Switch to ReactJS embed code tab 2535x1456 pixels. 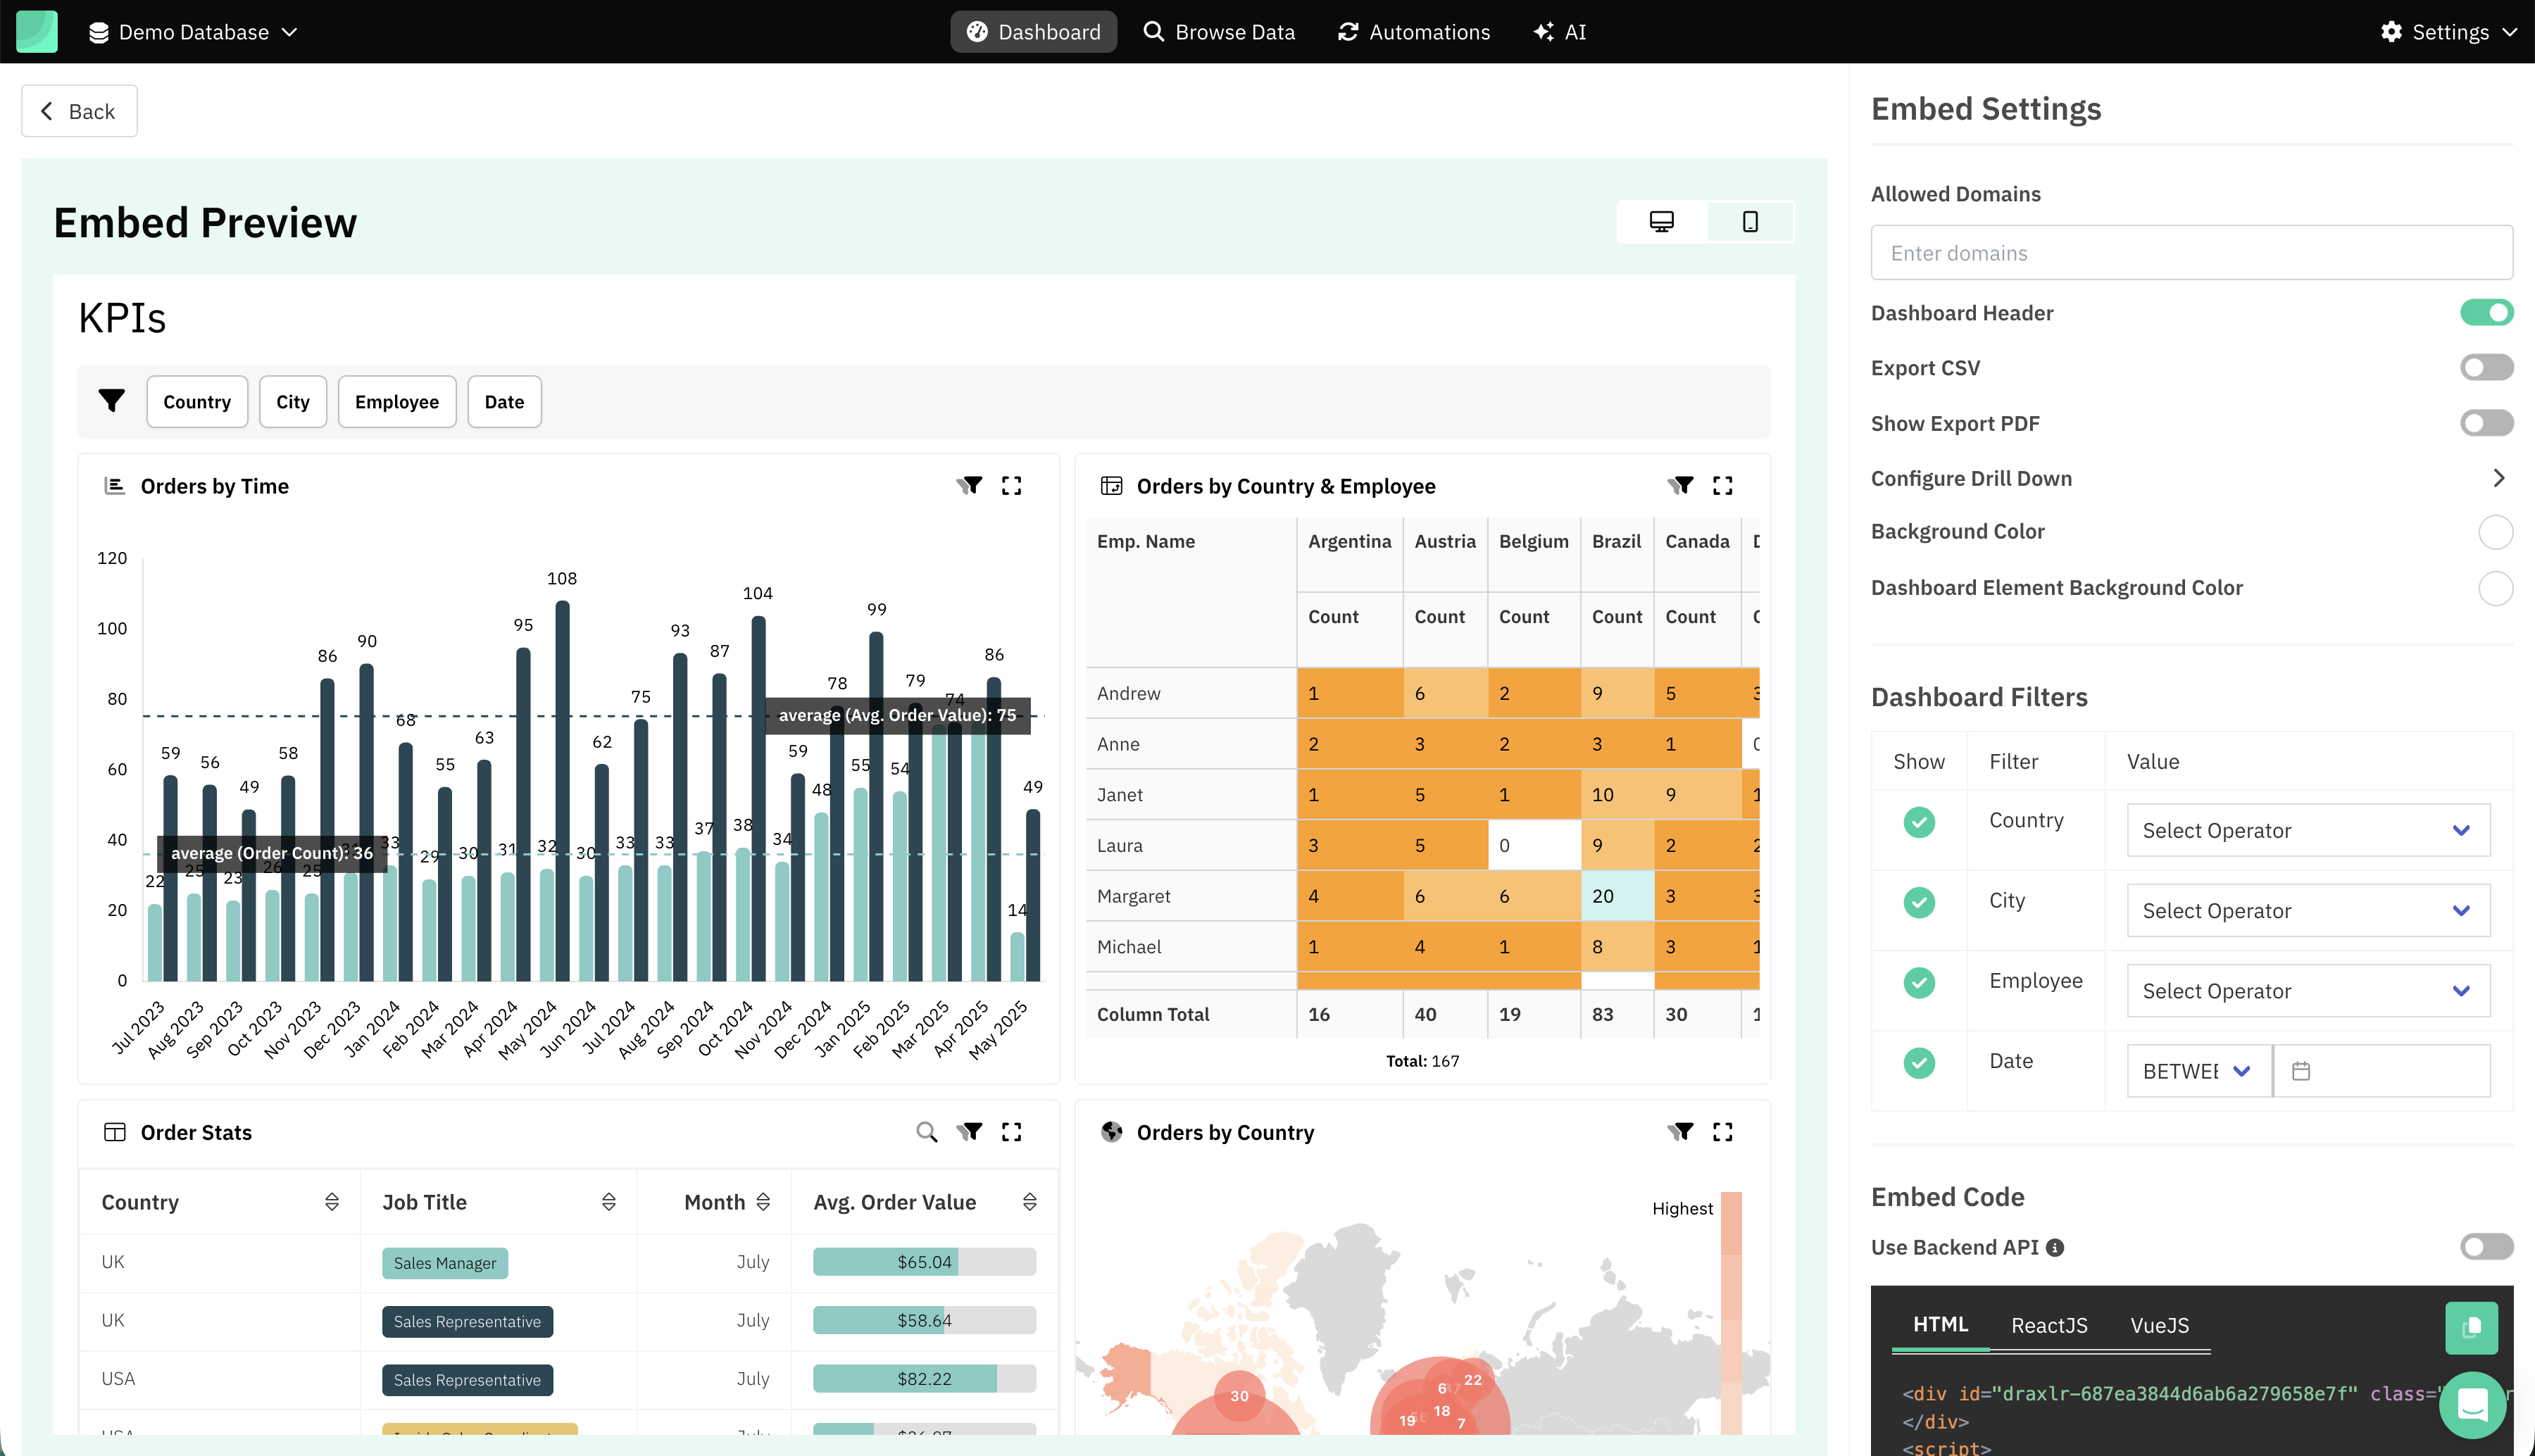tap(2048, 1325)
